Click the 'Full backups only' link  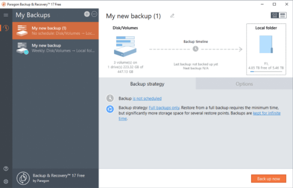(x=164, y=108)
